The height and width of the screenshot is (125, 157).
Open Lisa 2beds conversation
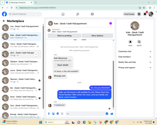(21, 28)
